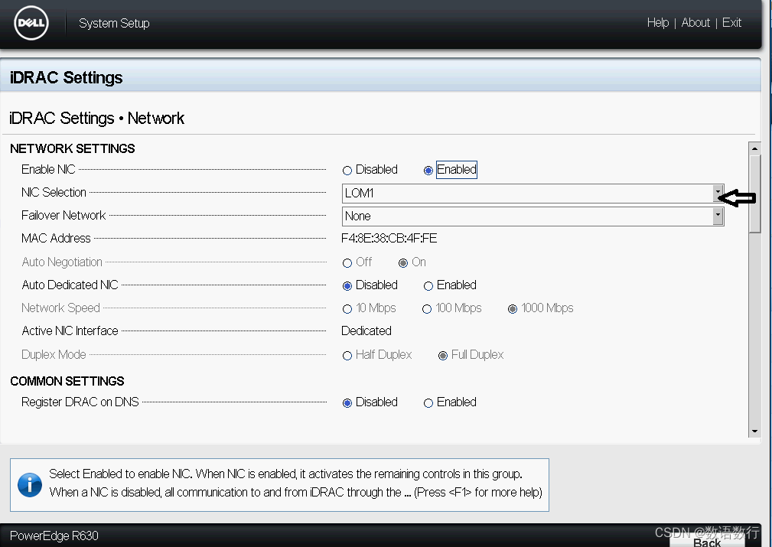
Task: Pick 1000 Mbps network speed
Action: [x=513, y=309]
